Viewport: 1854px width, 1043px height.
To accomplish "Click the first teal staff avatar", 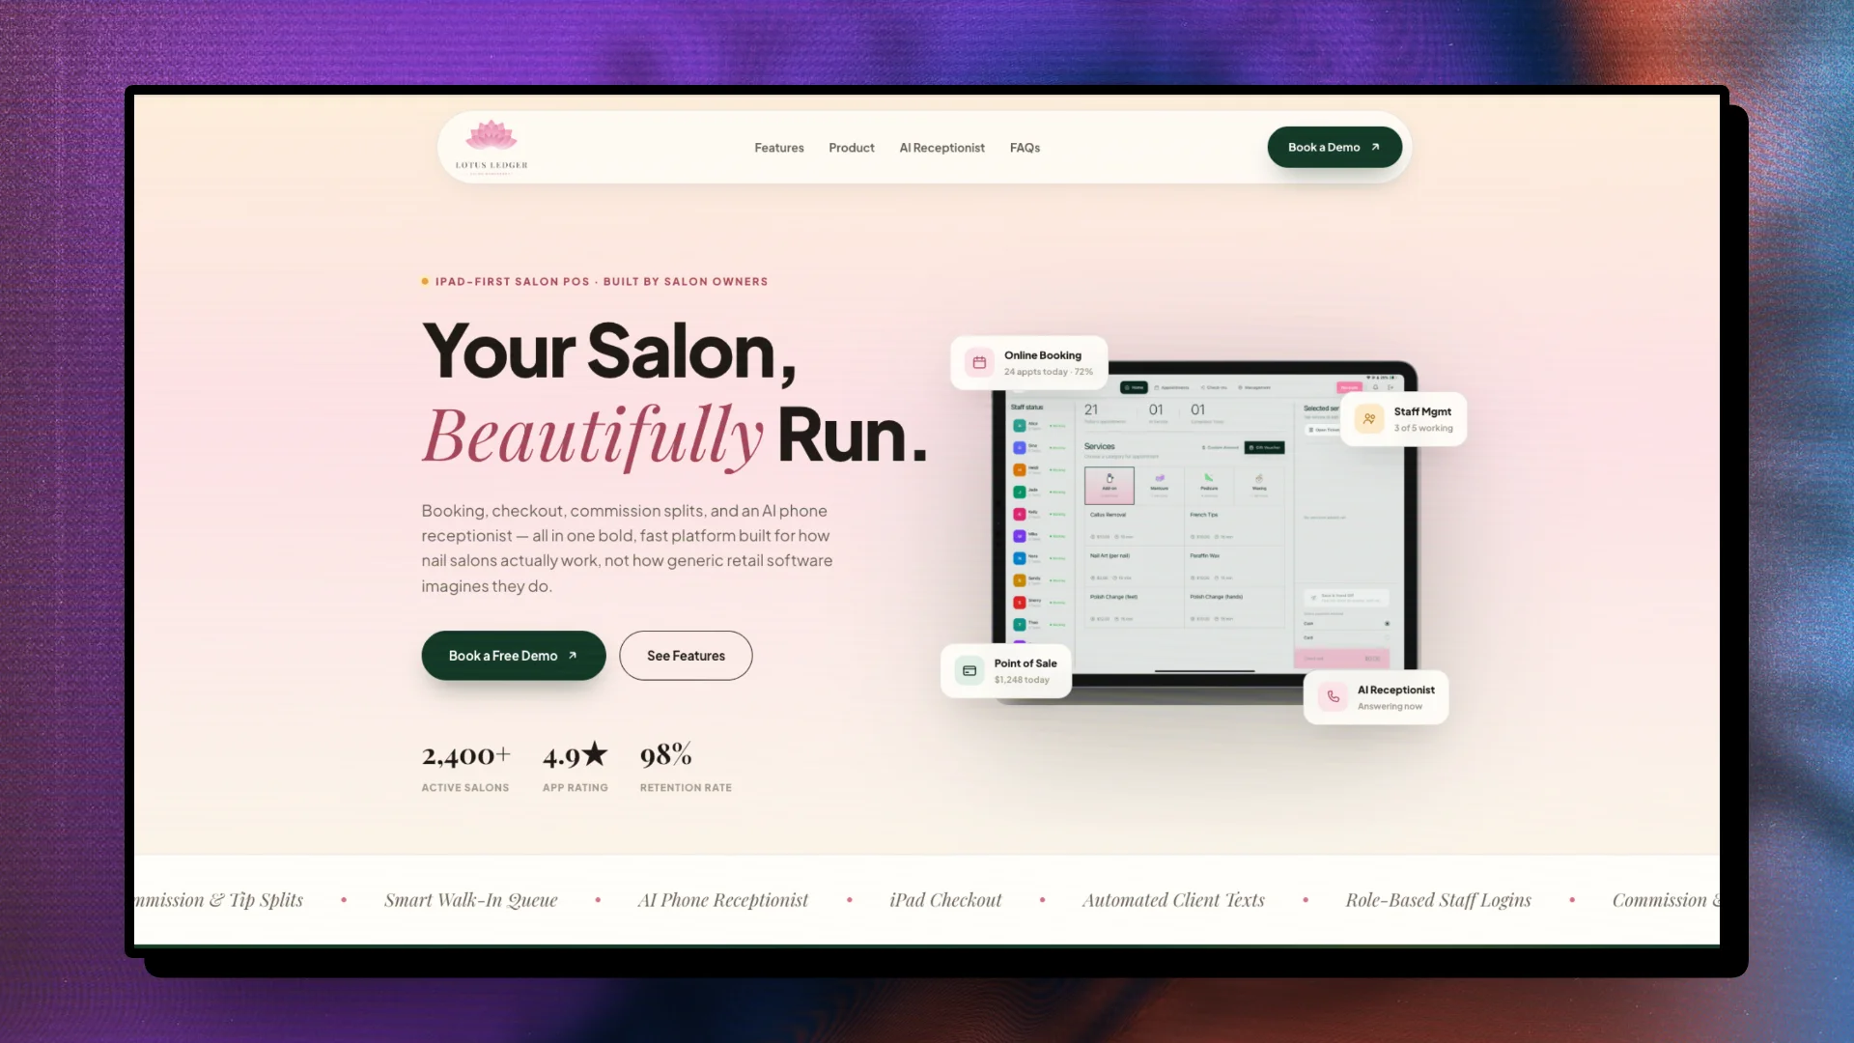I will pyautogui.click(x=1020, y=426).
